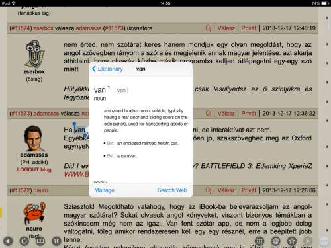Tap '(fanatikus tag)' rank at the top
The height and width of the screenshot is (248, 331).
pos(34,13)
